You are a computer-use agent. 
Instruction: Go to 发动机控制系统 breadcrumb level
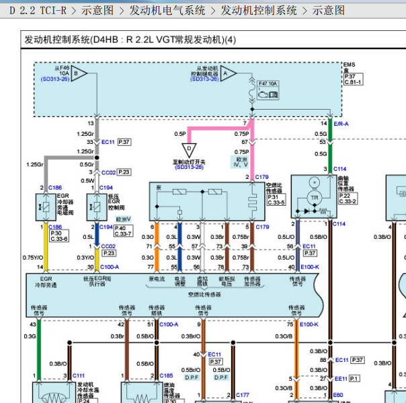(x=259, y=11)
